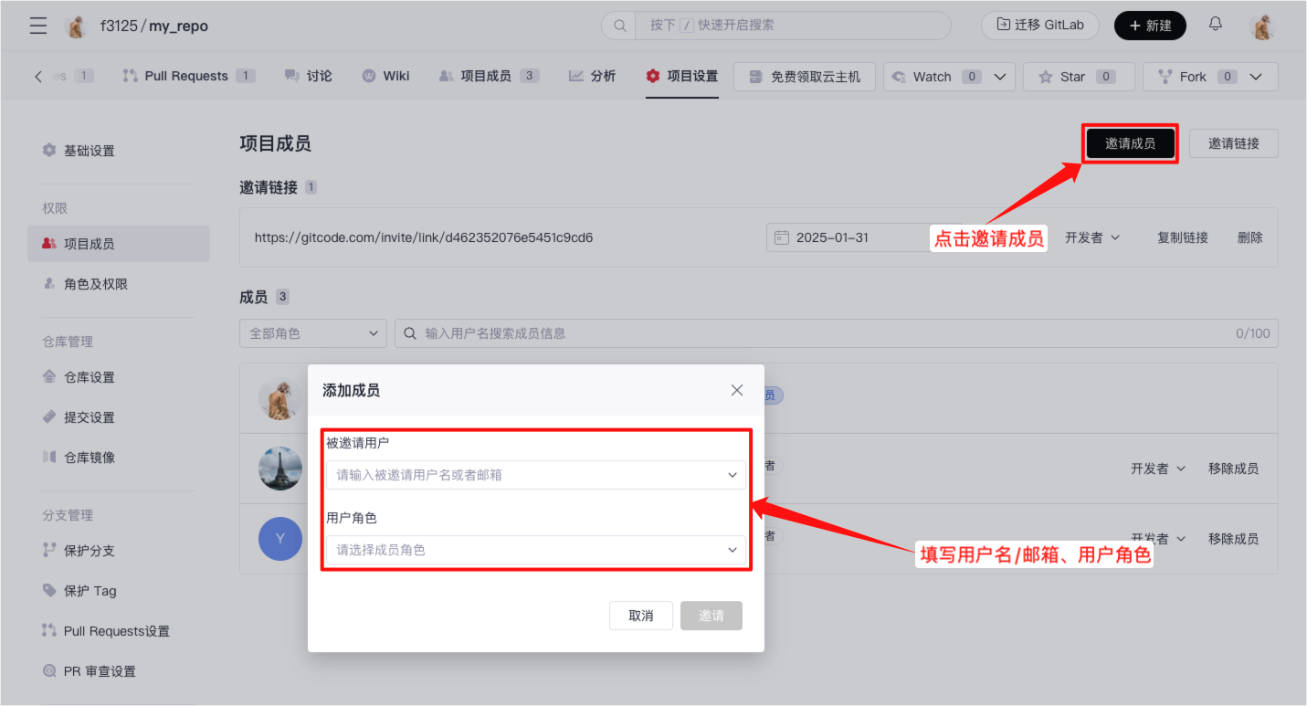Screen dimensions: 1307x706
Task: Click the 邀请成员 button
Action: 1130,143
